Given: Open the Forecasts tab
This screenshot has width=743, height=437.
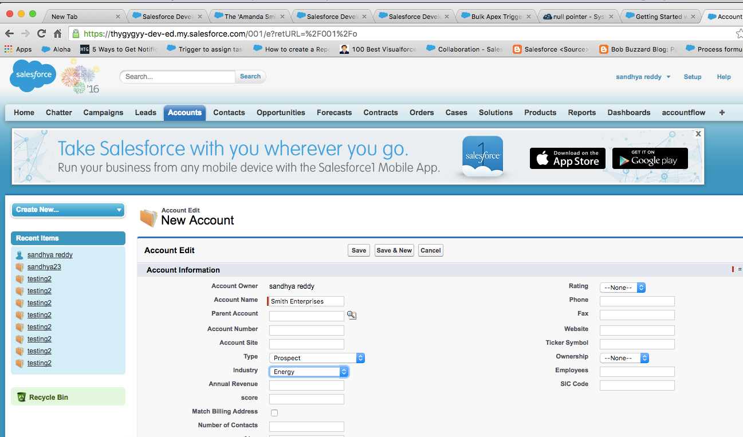Looking at the screenshot, I should [335, 113].
